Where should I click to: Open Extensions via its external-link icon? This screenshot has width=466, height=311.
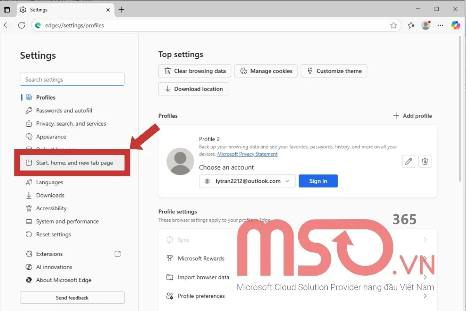click(118, 253)
